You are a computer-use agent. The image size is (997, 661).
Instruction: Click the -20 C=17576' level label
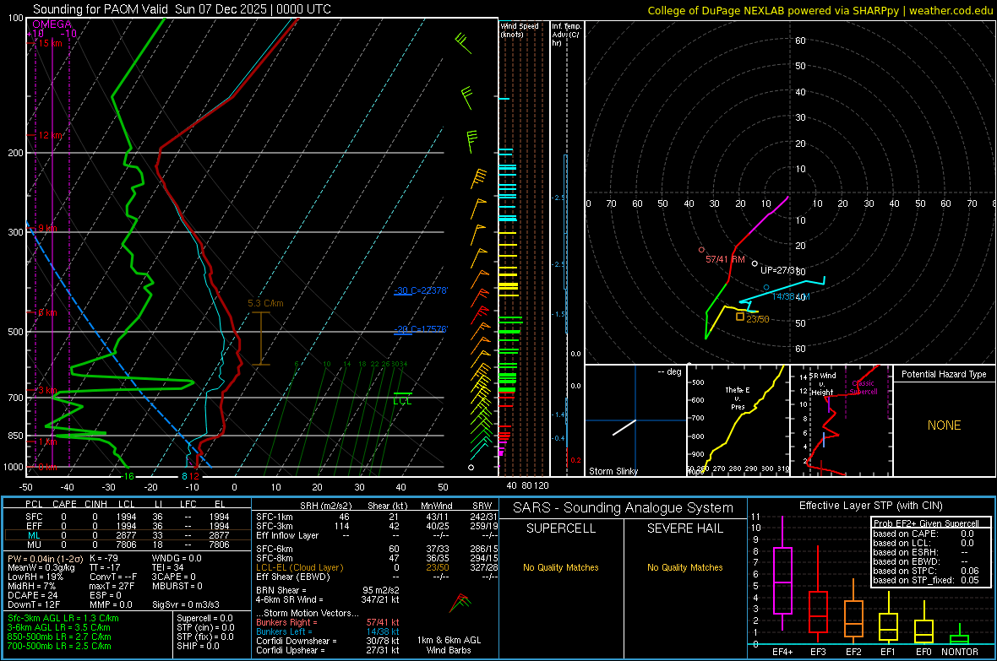pos(421,329)
